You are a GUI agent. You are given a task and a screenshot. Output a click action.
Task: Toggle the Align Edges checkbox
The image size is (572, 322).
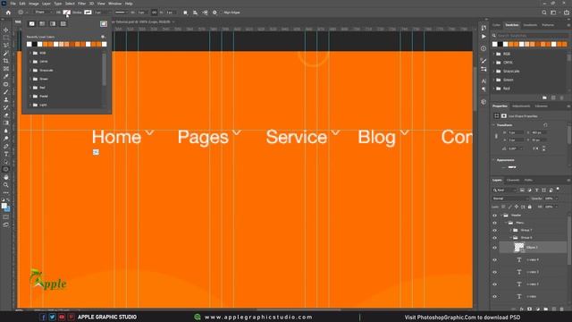(x=221, y=13)
